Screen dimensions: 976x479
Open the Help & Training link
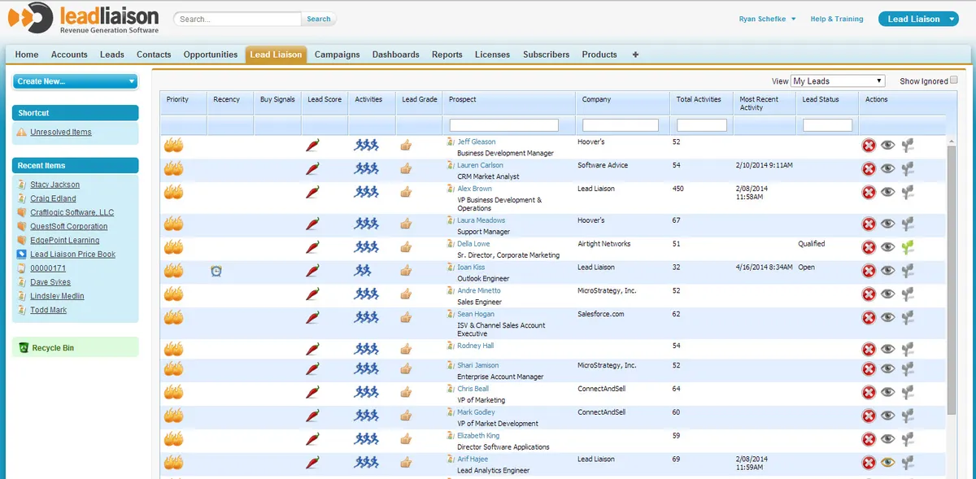tap(837, 19)
